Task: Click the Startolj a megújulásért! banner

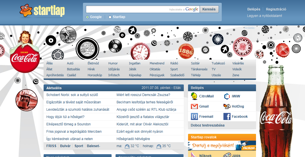Action: tap(222, 145)
